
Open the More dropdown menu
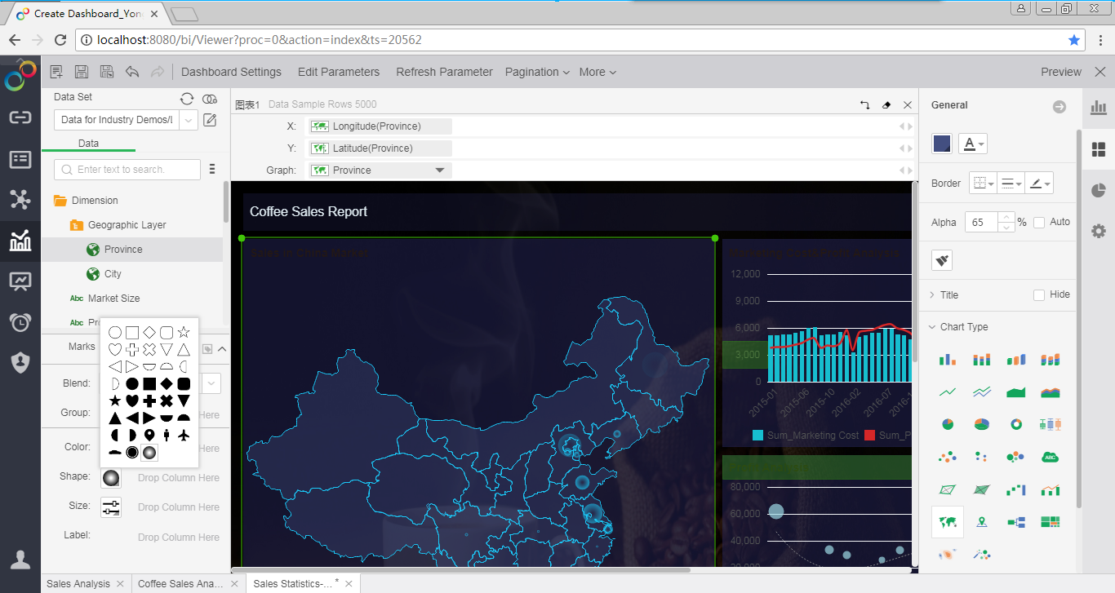point(597,72)
